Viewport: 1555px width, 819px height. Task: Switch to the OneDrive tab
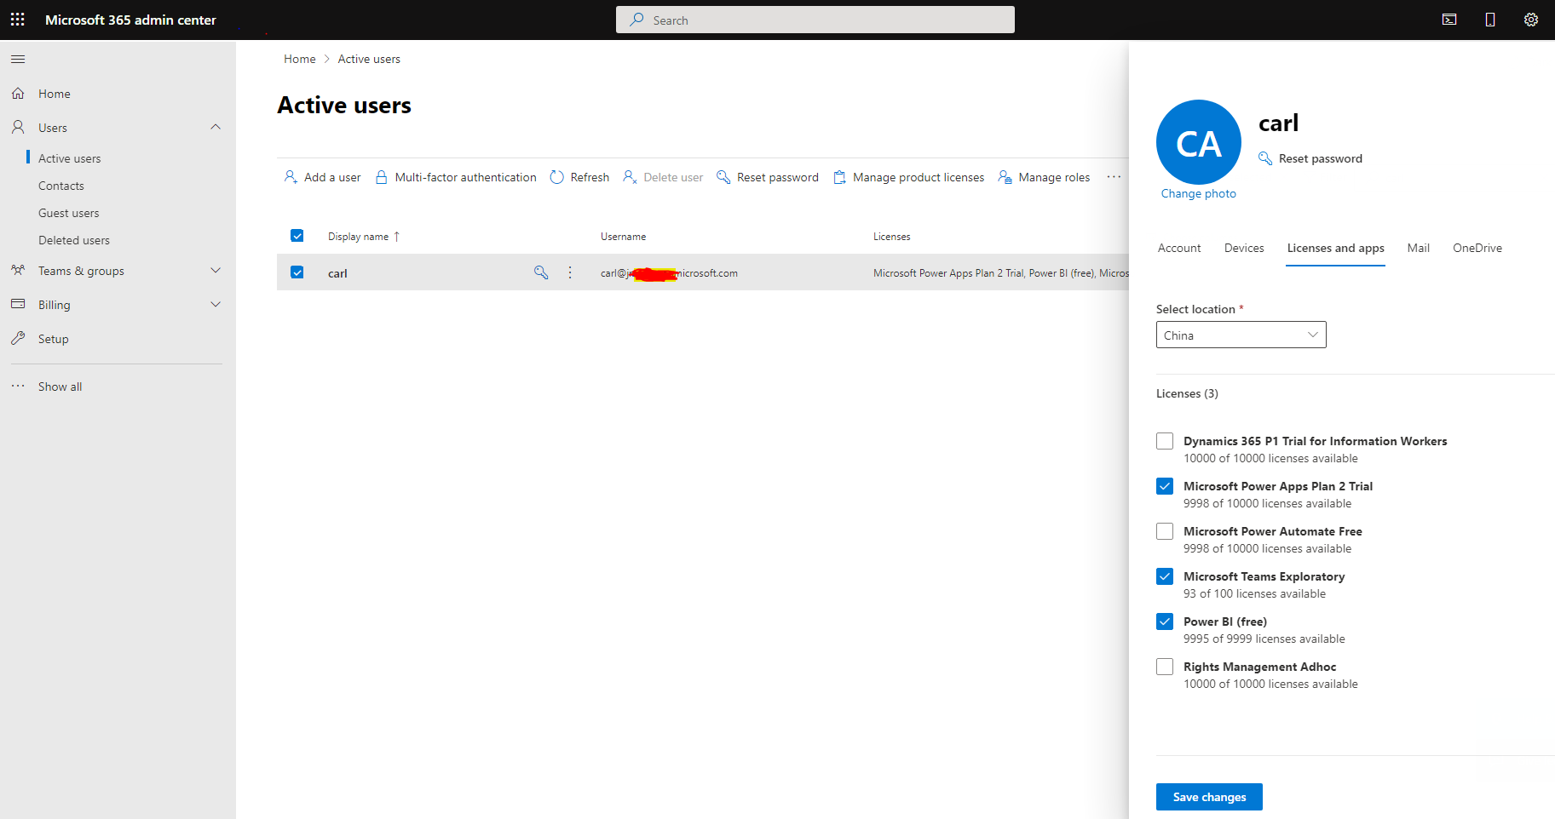click(x=1477, y=248)
